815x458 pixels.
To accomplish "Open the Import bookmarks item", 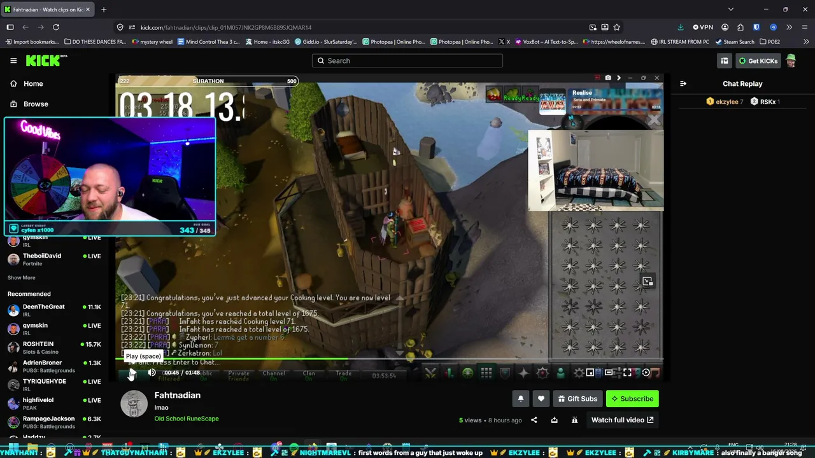I will click(x=32, y=42).
